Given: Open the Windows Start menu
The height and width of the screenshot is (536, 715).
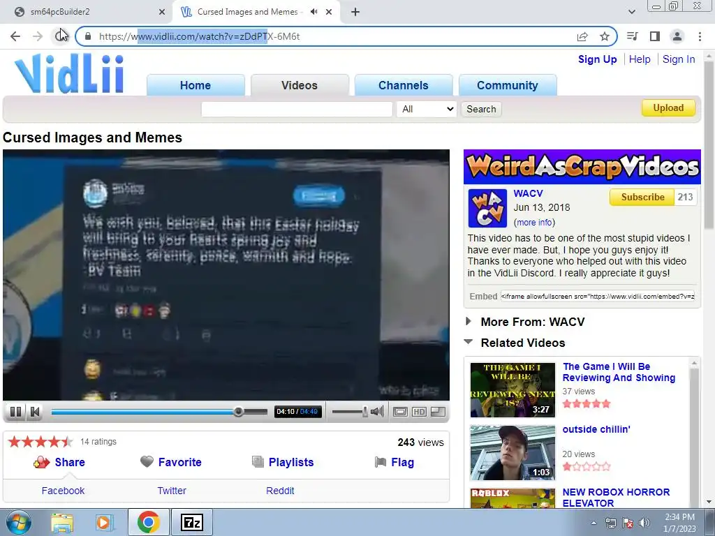Looking at the screenshot, I should [19, 522].
